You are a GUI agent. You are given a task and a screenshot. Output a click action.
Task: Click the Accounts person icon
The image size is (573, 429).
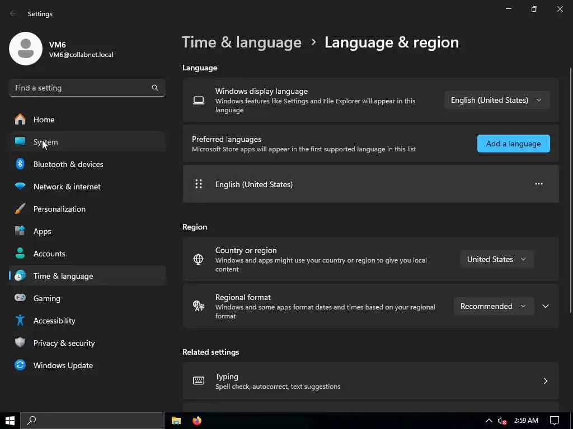tap(20, 253)
